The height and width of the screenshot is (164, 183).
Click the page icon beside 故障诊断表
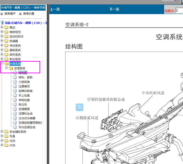pyautogui.click(x=15, y=91)
